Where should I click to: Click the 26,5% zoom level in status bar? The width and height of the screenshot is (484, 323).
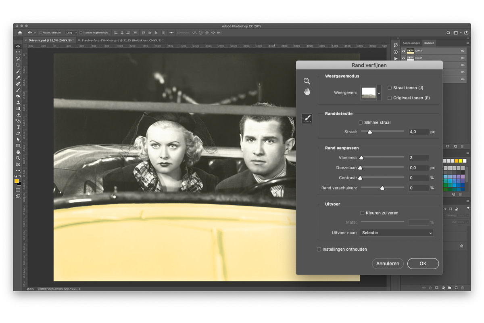click(30, 289)
